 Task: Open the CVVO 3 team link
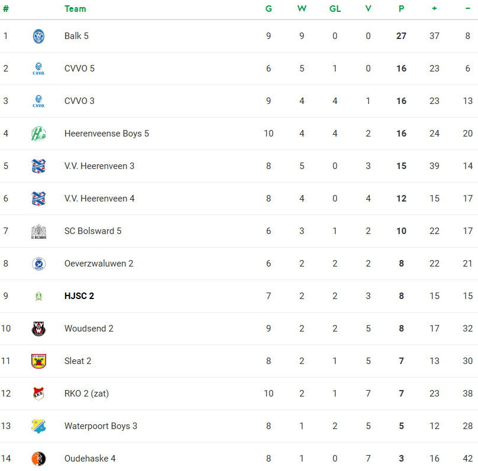tap(79, 101)
